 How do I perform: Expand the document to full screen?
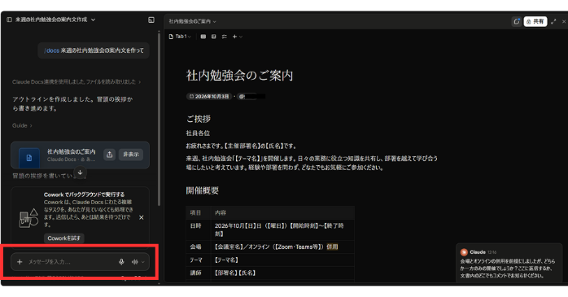tap(553, 21)
